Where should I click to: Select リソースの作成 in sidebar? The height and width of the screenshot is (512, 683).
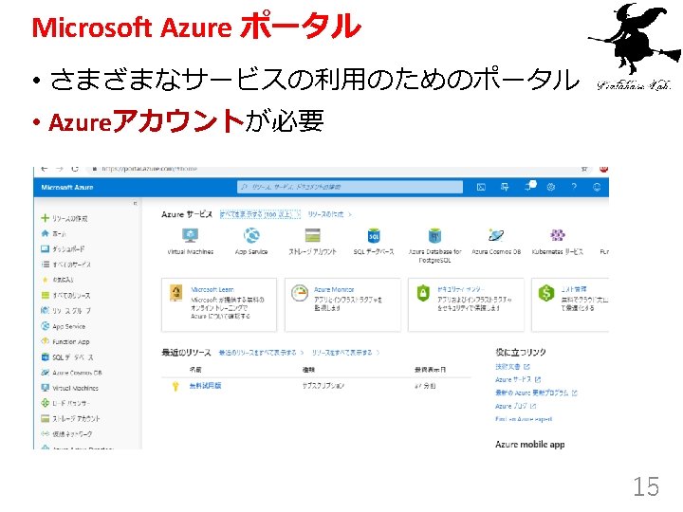tap(65, 218)
